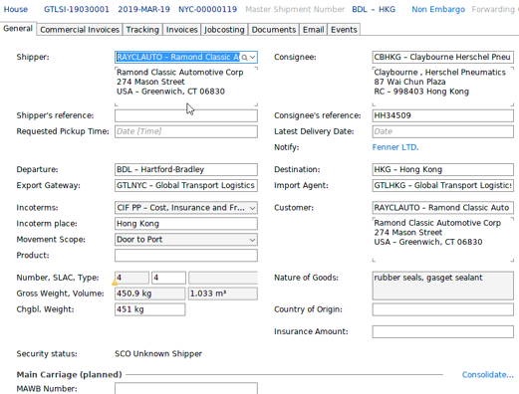Open the Commercial Invoices tab
This screenshot has width=519, height=394.
pyautogui.click(x=80, y=30)
